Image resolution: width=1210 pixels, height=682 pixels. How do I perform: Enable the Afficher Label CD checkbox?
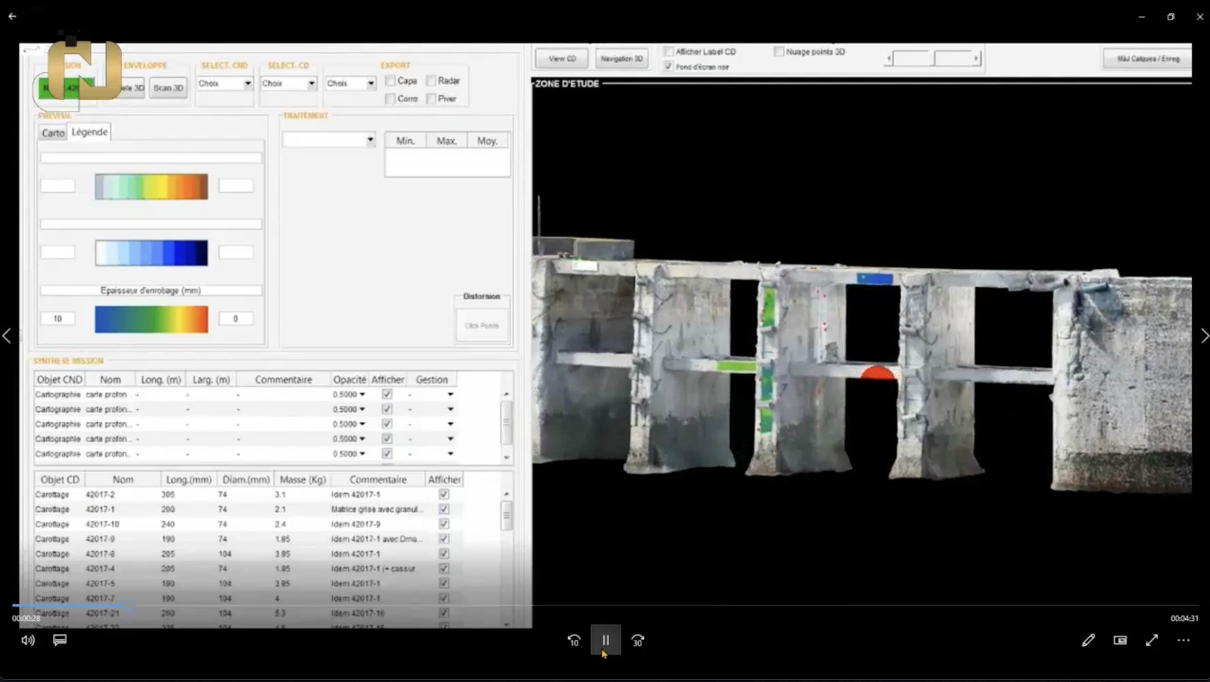click(x=669, y=51)
